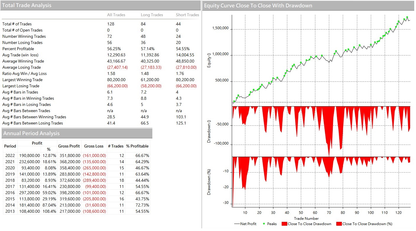416x231 pixels.
Task: Click the Total Trade Analysis section header
Action: pos(100,5)
